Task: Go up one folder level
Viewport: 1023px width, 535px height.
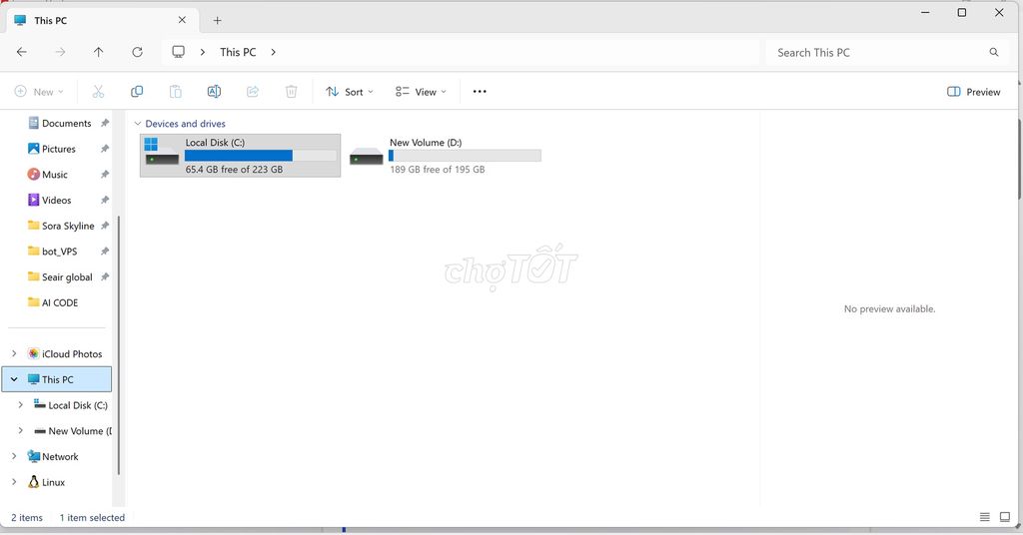Action: click(99, 52)
